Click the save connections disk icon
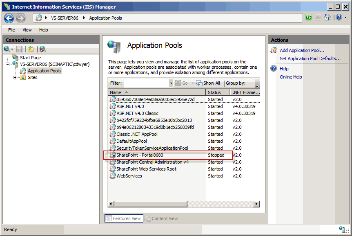Screen dimensions: 352x236 [x=19, y=49]
